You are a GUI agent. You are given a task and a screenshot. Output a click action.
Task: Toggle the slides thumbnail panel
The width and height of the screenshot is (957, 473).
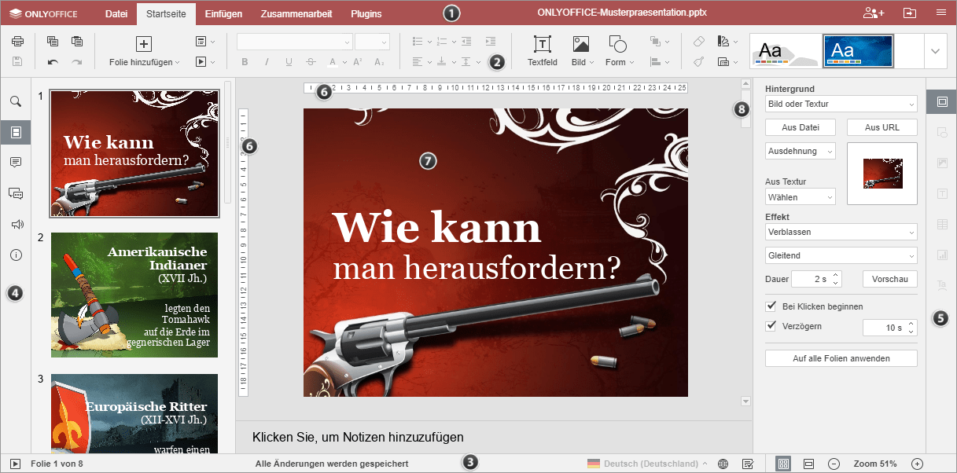coord(16,132)
